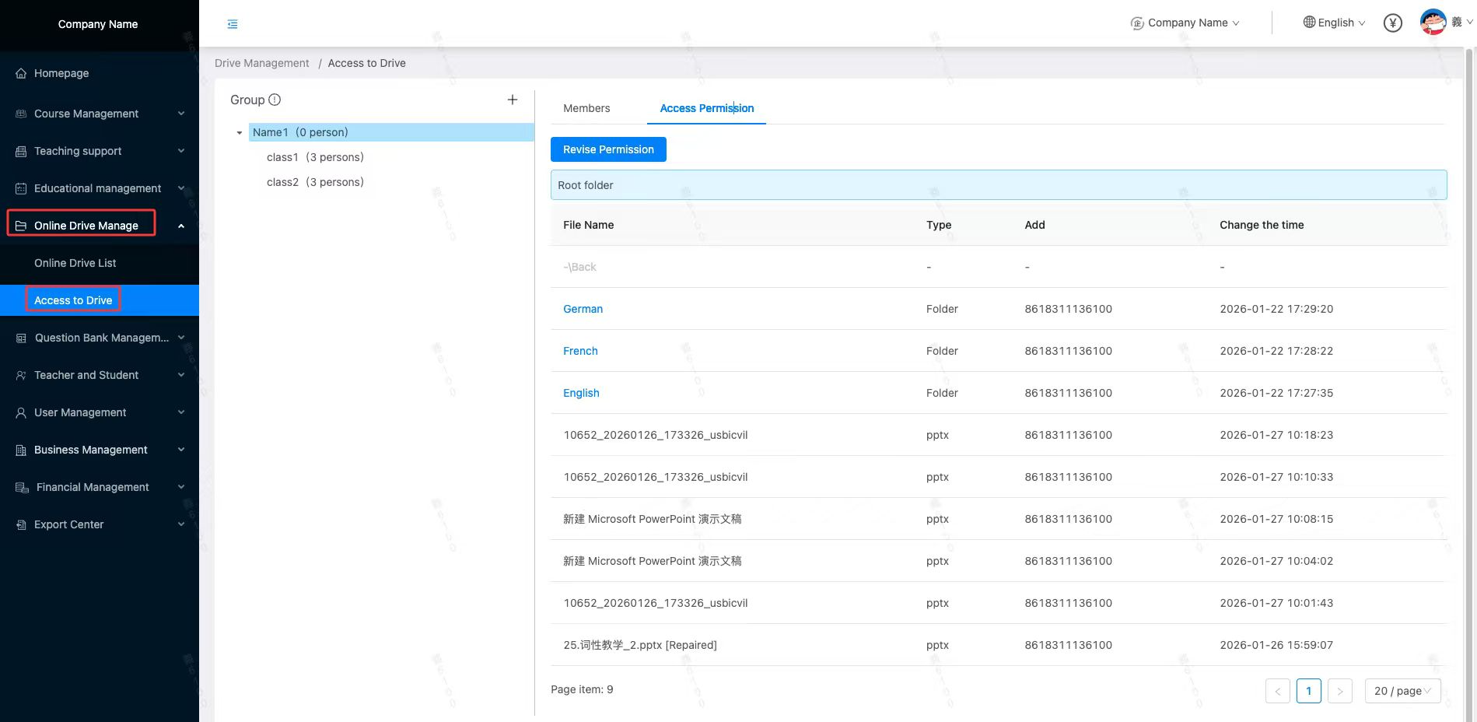Open the 20/page page size dropdown
This screenshot has height=722, width=1477.
(x=1402, y=690)
